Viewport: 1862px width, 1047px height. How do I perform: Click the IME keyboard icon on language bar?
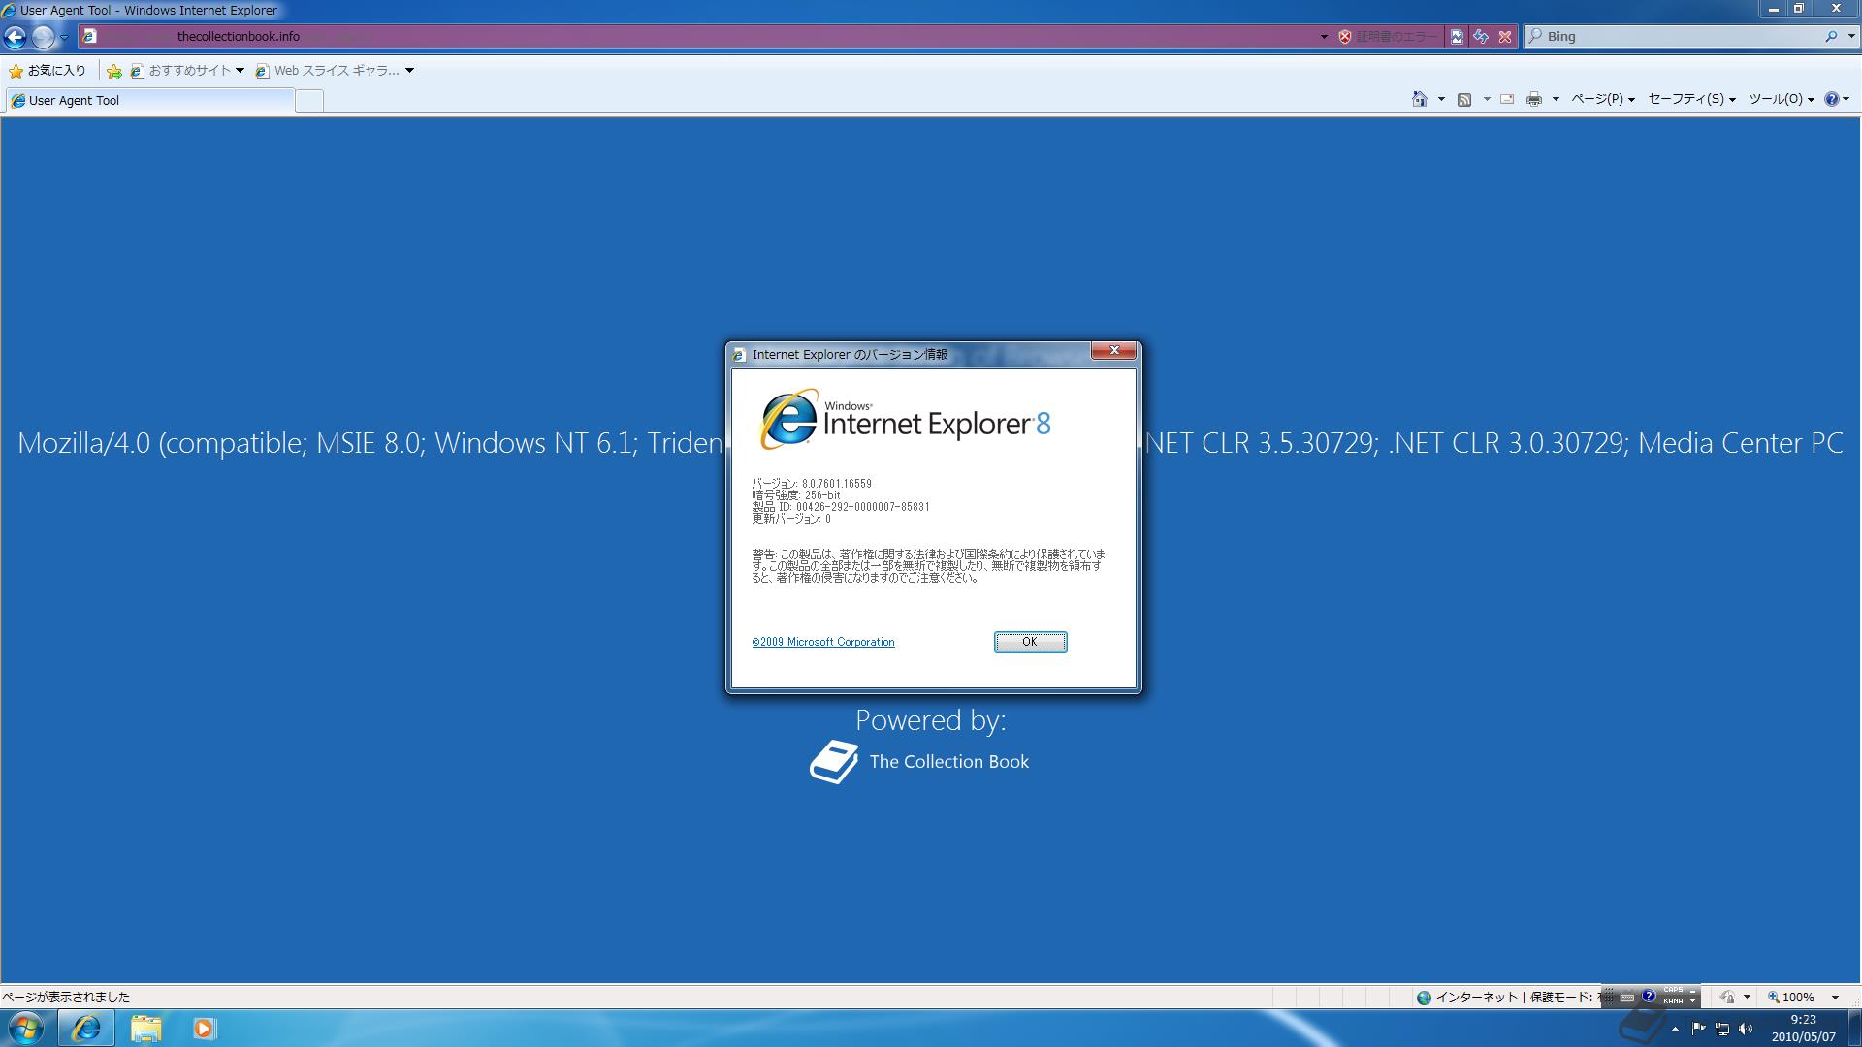(x=1627, y=998)
